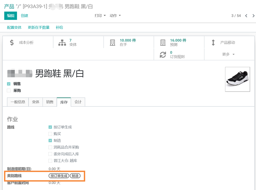Image resolution: width=256 pixels, height=190 pixels.
Task: Click the product moves arrows icon
Action: 213,42
